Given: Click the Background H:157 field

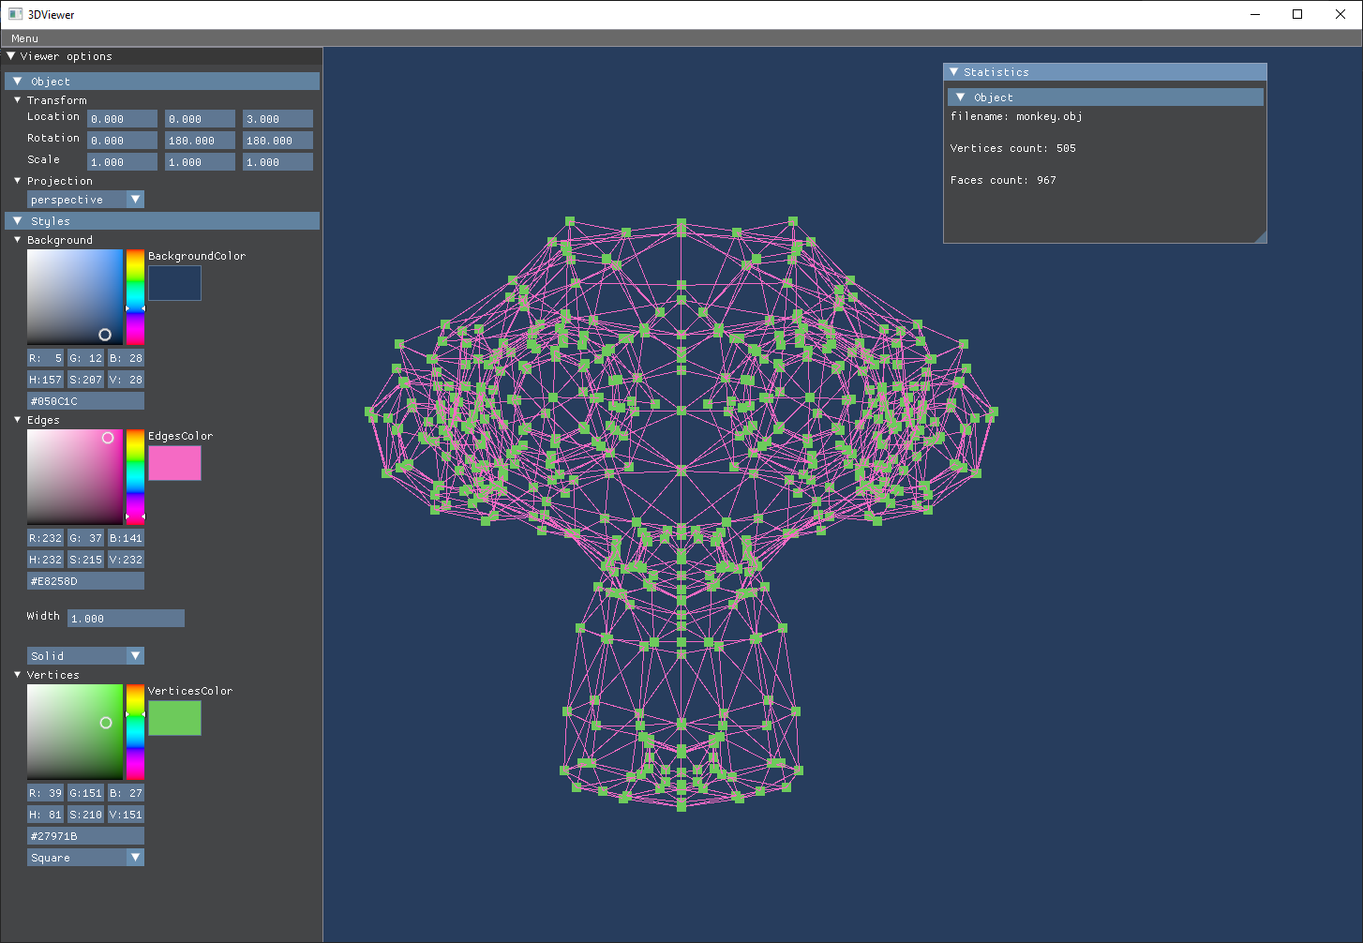Looking at the screenshot, I should (x=45, y=380).
